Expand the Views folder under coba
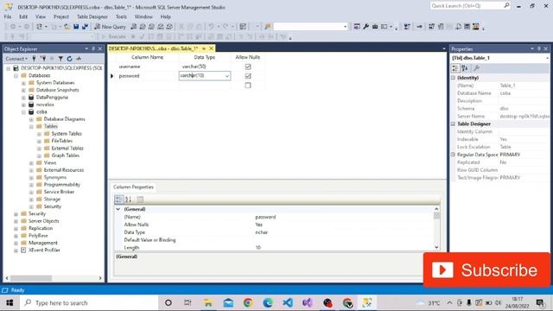Screen dimensions: 553x311 tap(31, 163)
